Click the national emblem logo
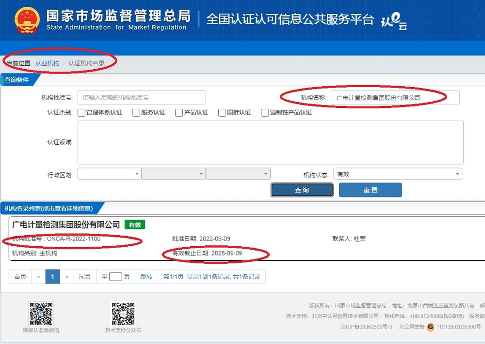 point(27,20)
